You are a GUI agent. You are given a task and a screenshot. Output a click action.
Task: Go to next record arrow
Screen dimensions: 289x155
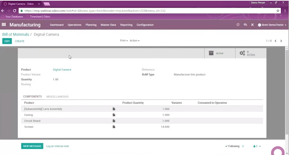281,41
